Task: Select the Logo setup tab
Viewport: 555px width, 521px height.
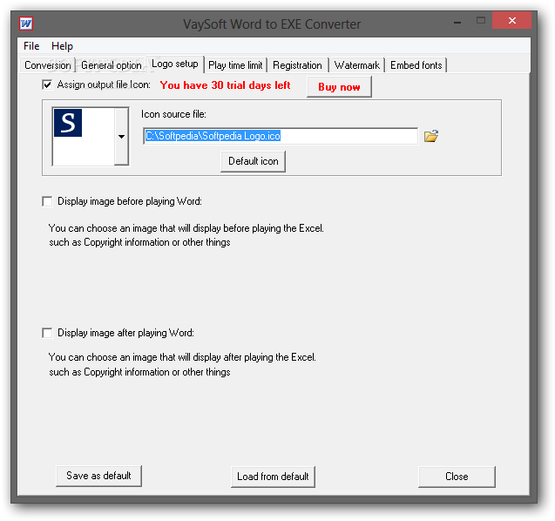Action: coord(175,64)
